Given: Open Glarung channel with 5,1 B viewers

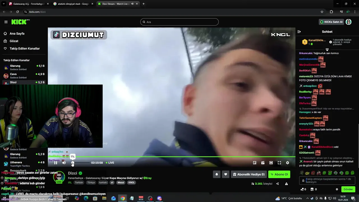Looking at the screenshot, I should point(24,68).
